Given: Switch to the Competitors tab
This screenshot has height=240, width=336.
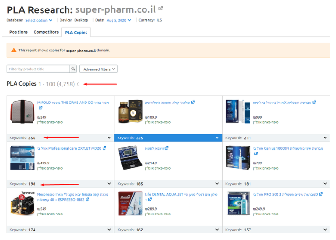Looking at the screenshot, I should click(x=46, y=32).
